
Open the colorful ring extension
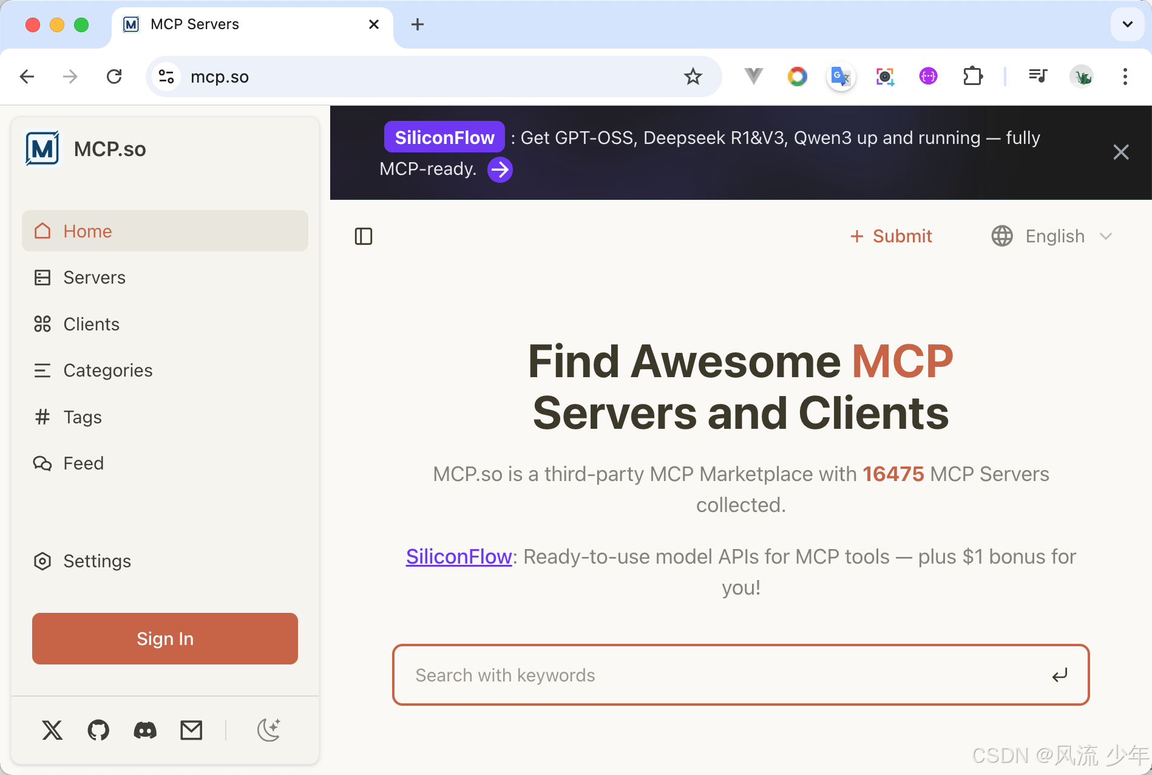tap(797, 77)
